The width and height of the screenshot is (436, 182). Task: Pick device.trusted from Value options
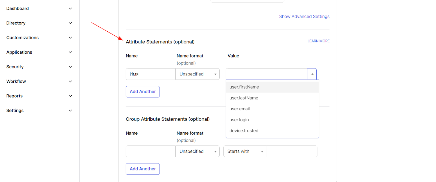point(244,131)
